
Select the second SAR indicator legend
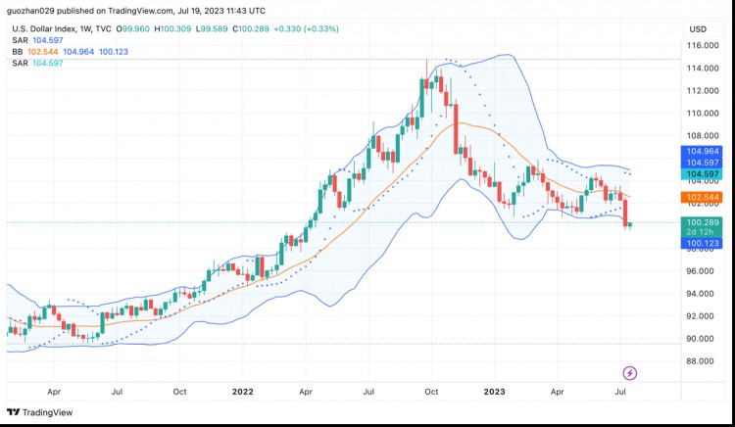(19, 63)
